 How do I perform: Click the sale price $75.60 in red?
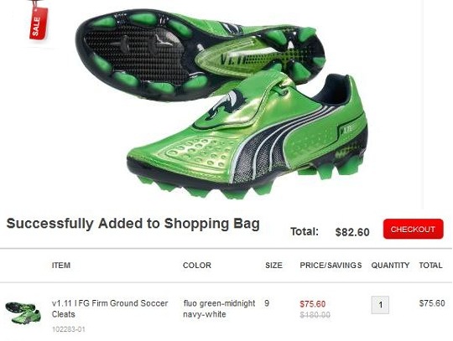(x=313, y=304)
